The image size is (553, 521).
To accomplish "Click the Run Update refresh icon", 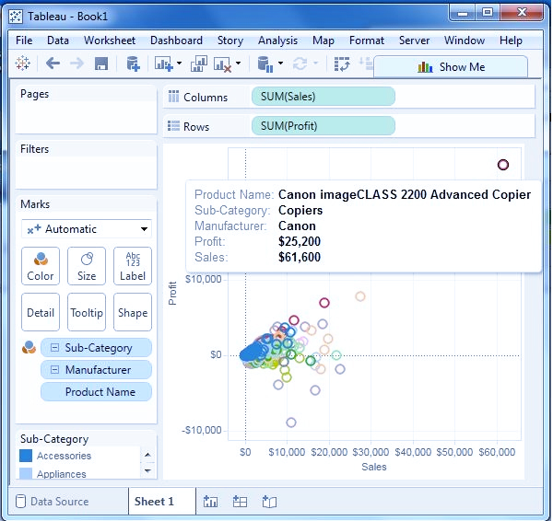I will coord(300,64).
